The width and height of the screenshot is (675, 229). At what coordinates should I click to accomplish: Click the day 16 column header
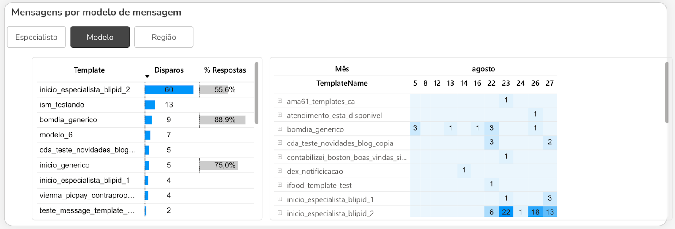[x=478, y=83]
